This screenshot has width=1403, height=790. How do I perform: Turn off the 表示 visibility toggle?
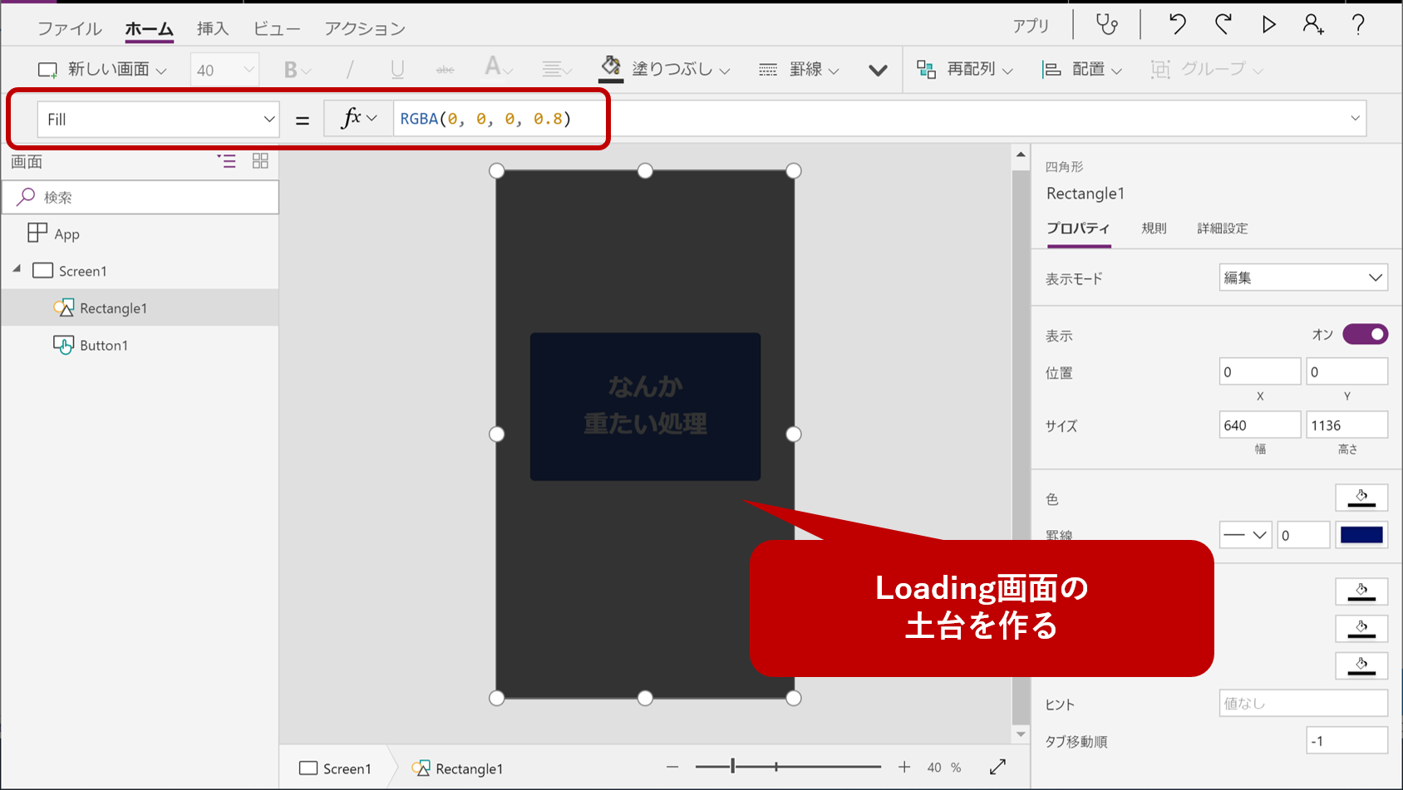tap(1365, 334)
